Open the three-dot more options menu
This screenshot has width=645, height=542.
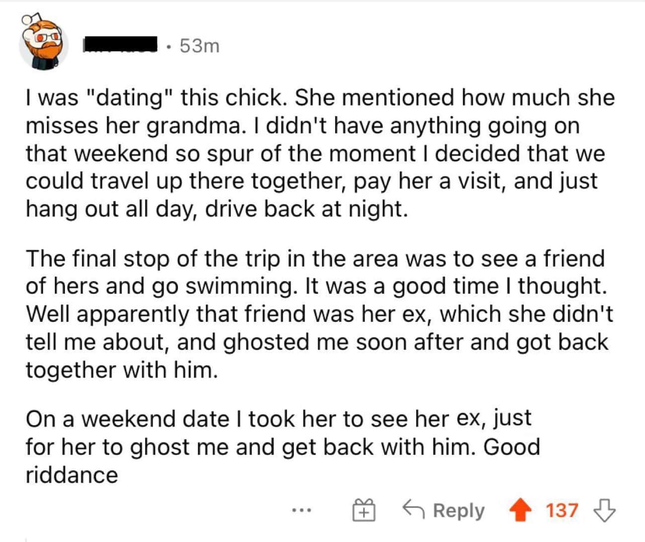tap(302, 510)
